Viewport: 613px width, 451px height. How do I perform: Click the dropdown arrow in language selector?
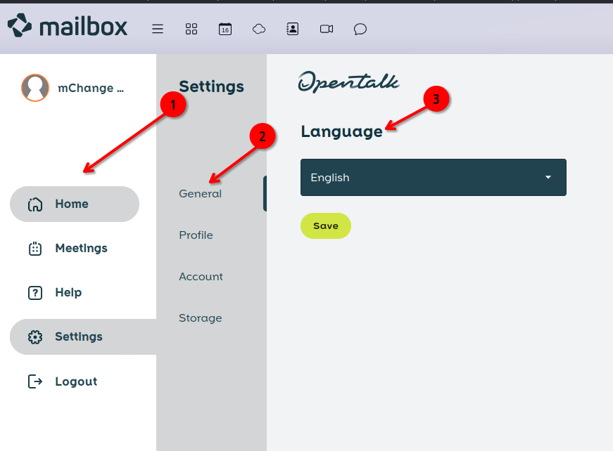(x=548, y=177)
